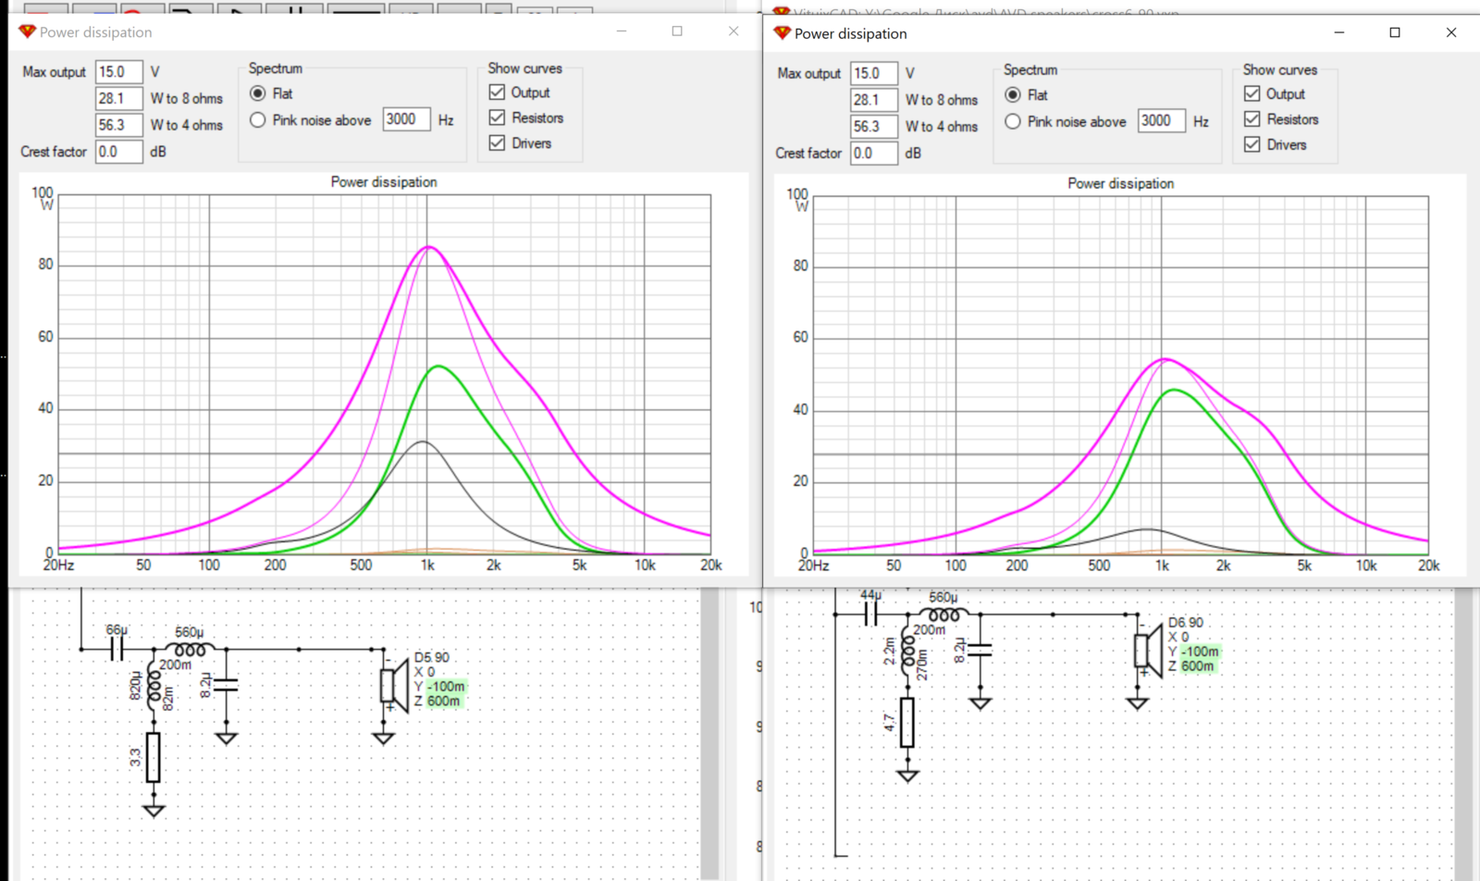Toggle Resistors curve checkbox in left window
This screenshot has width=1480, height=881.
[497, 118]
